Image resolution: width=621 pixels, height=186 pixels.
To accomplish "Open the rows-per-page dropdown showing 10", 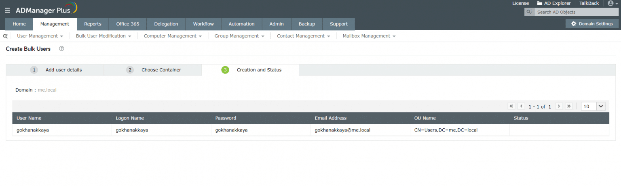I will pyautogui.click(x=593, y=107).
